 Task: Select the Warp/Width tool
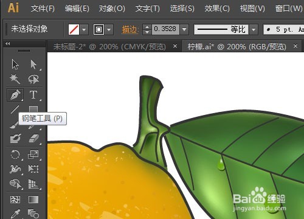point(15,169)
